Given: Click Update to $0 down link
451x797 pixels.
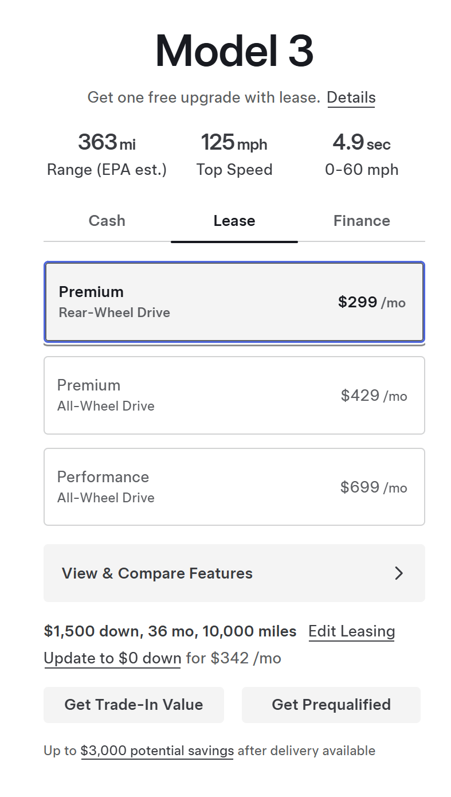Looking at the screenshot, I should click(x=112, y=658).
